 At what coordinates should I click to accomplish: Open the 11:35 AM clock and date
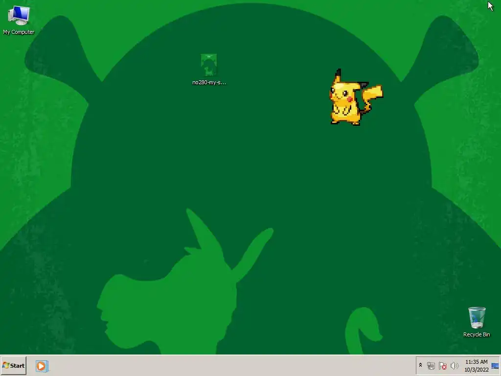[476, 365]
